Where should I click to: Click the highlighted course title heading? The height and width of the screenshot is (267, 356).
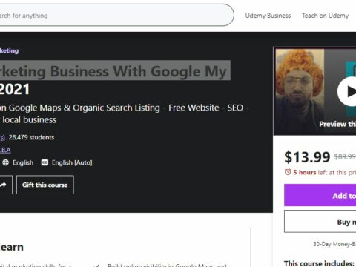coord(115,71)
